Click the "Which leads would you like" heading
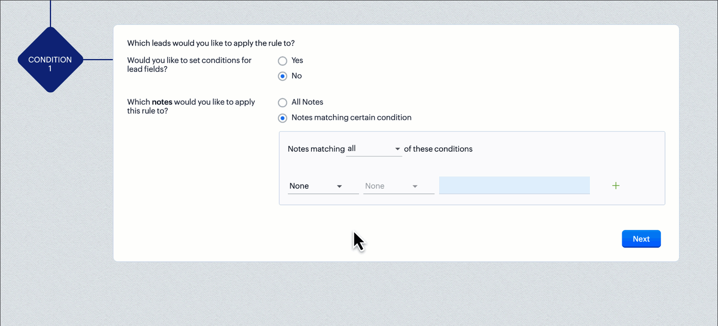Image resolution: width=718 pixels, height=326 pixels. coord(211,44)
